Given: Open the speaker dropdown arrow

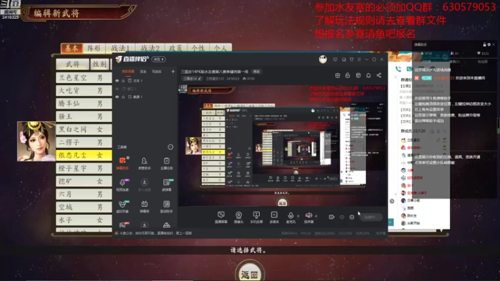Looking at the screenshot, I should click(x=316, y=216).
